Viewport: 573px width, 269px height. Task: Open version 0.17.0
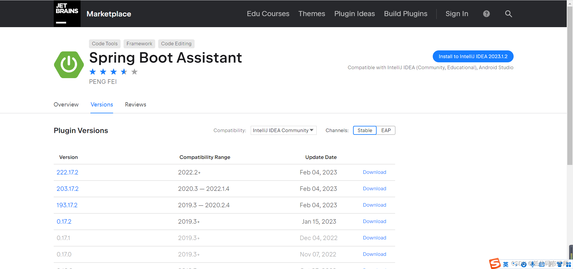point(64,254)
